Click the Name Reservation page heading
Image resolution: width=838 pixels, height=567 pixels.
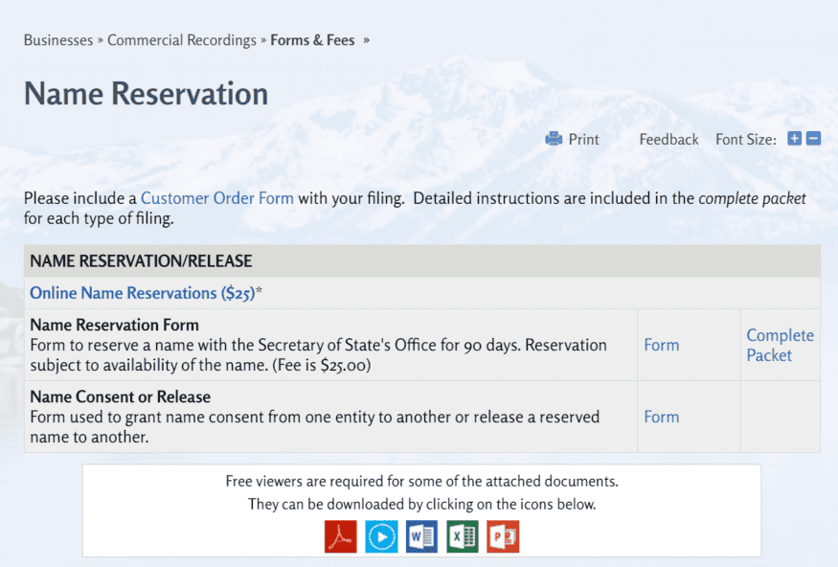(x=146, y=94)
